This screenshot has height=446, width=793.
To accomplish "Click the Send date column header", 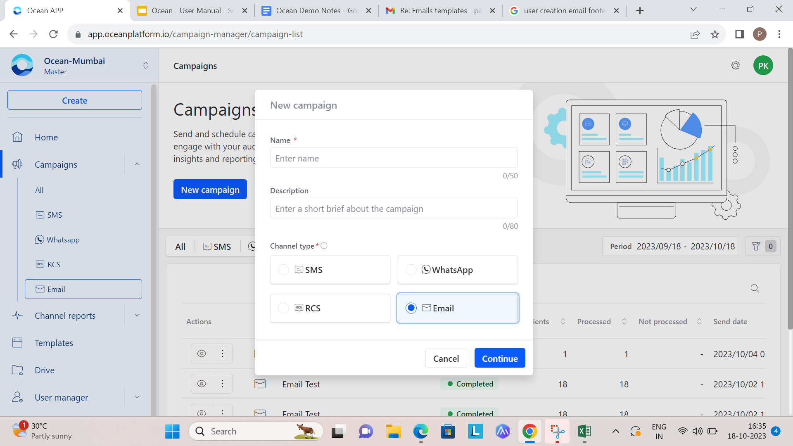I will pos(730,321).
